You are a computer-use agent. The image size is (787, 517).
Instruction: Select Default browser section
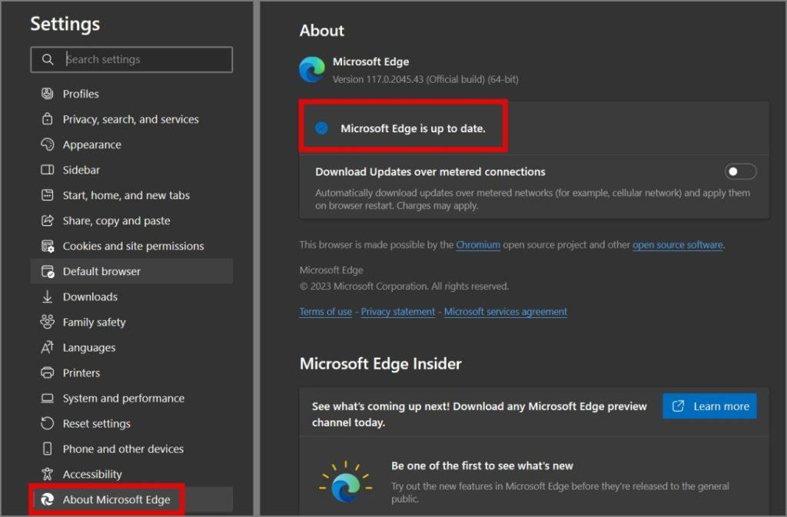(x=131, y=271)
